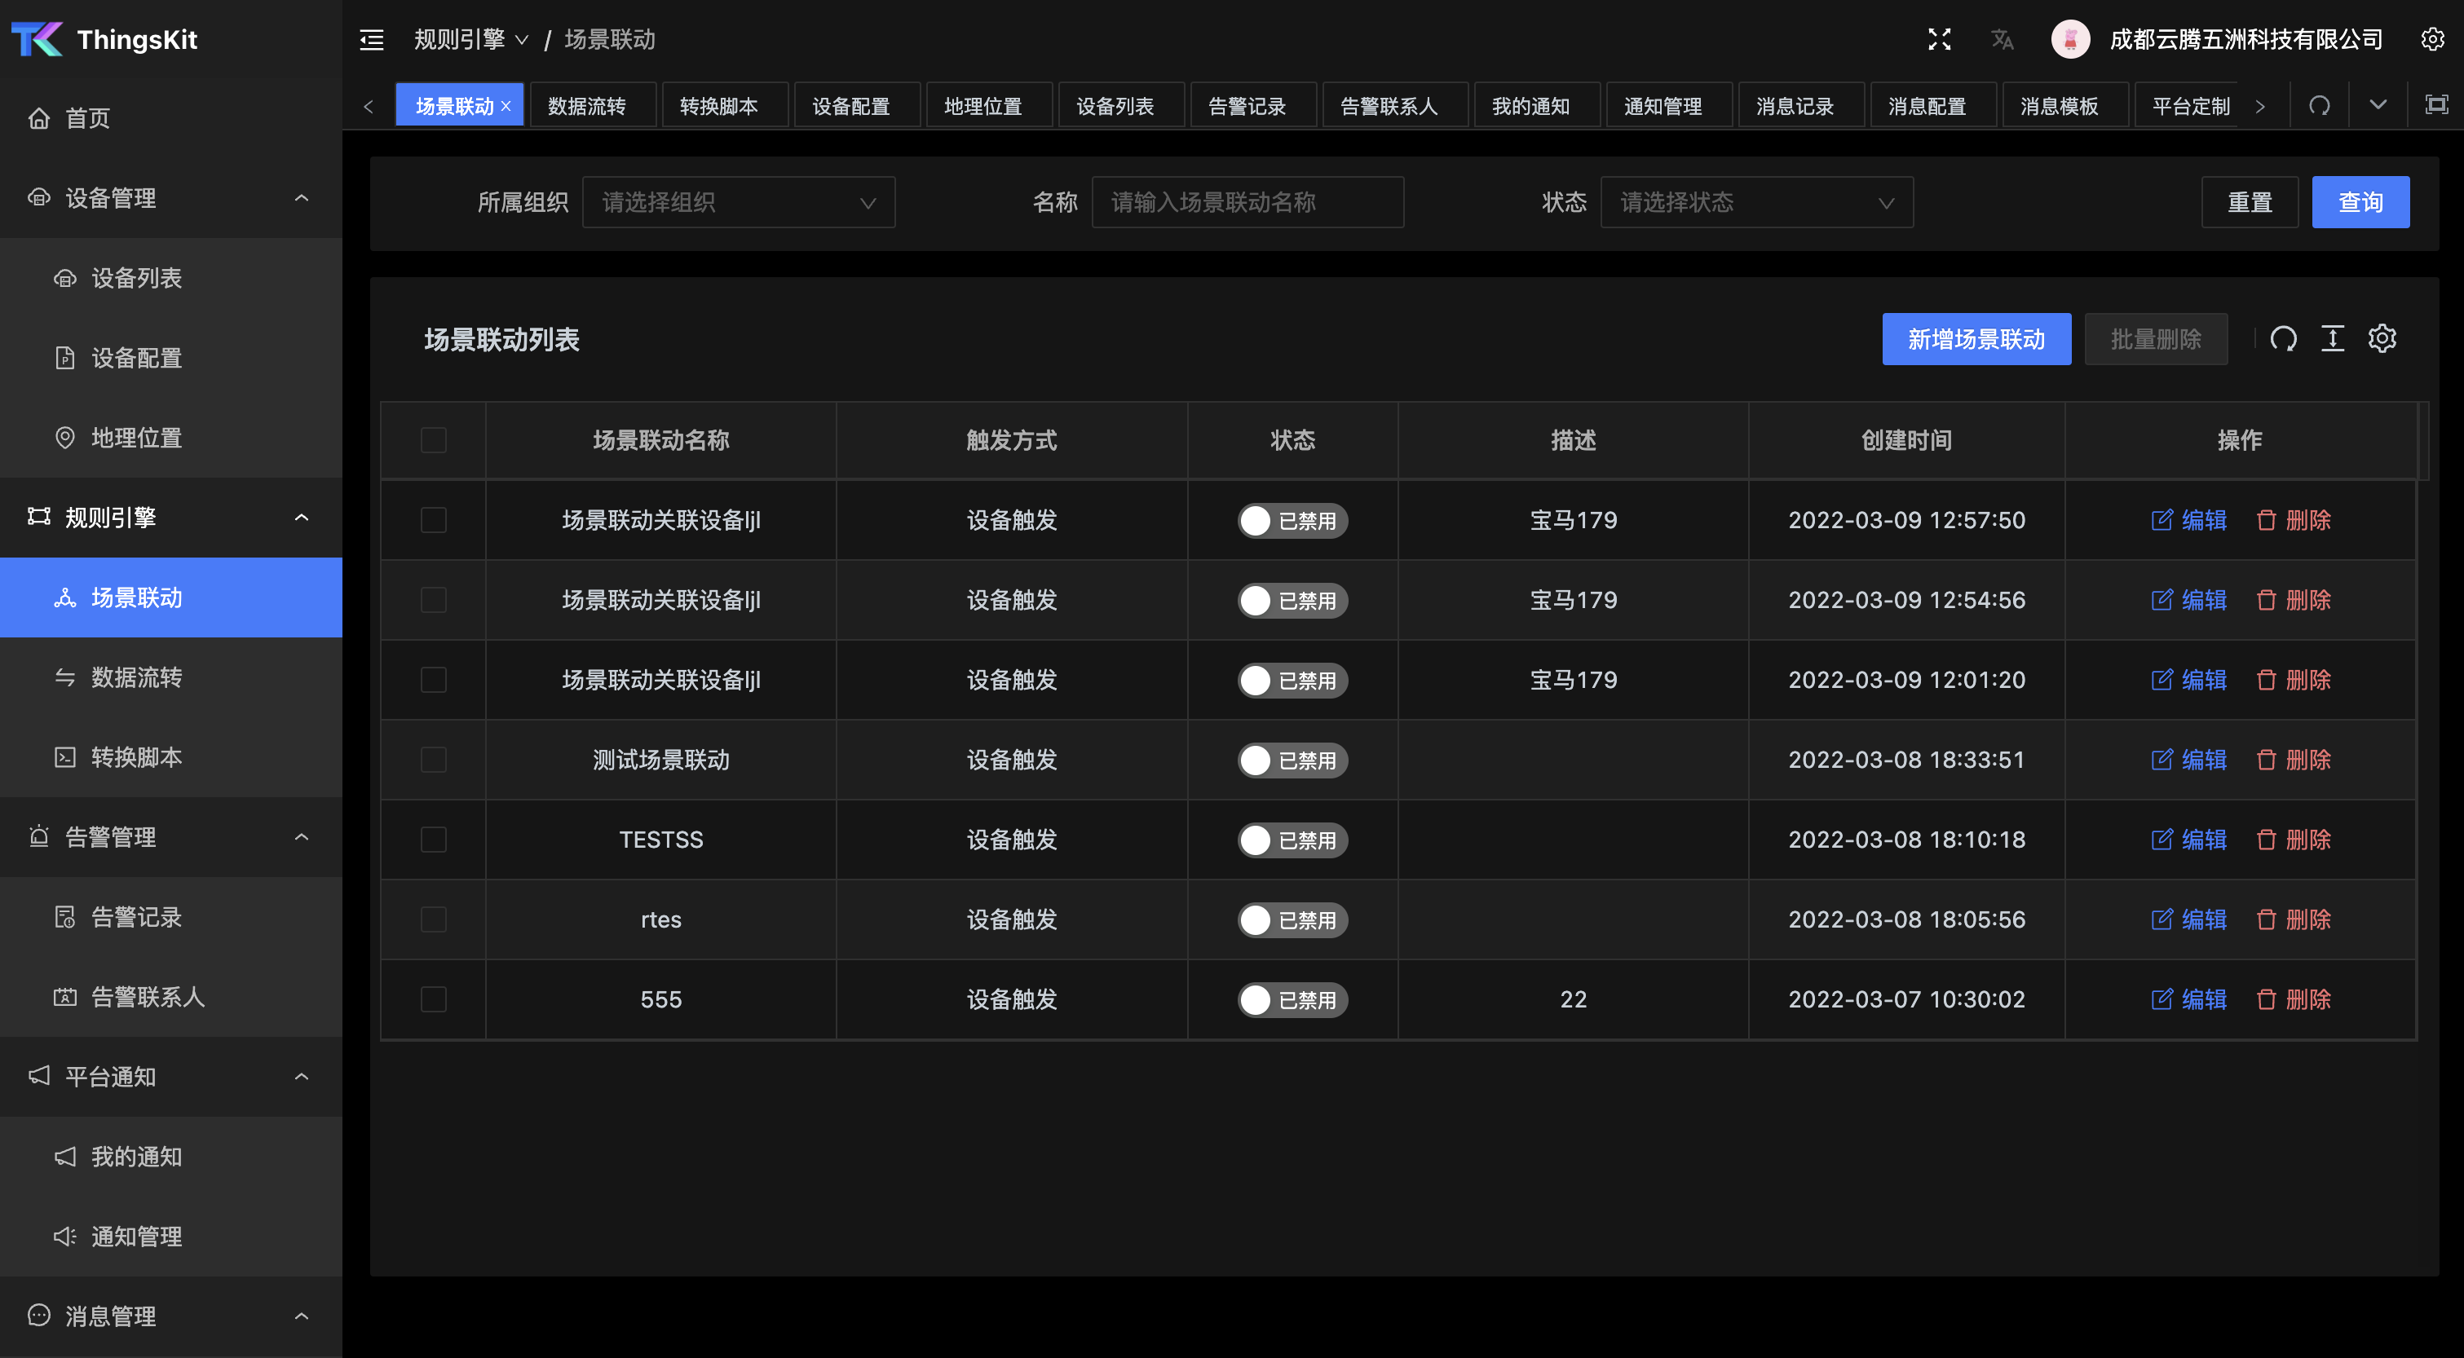2464x1358 pixels.
Task: Delete the row created 2022-03-09 12:54:56
Action: click(2293, 600)
